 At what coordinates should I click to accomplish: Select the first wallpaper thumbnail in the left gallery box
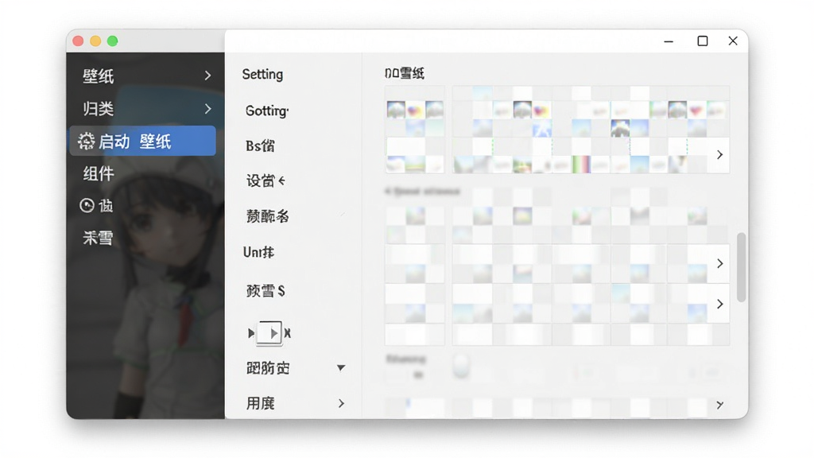[x=396, y=110]
